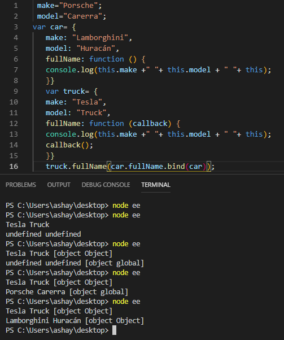284x340 pixels.
Task: Open the PROBLEMS panel tab
Action: tap(21, 185)
